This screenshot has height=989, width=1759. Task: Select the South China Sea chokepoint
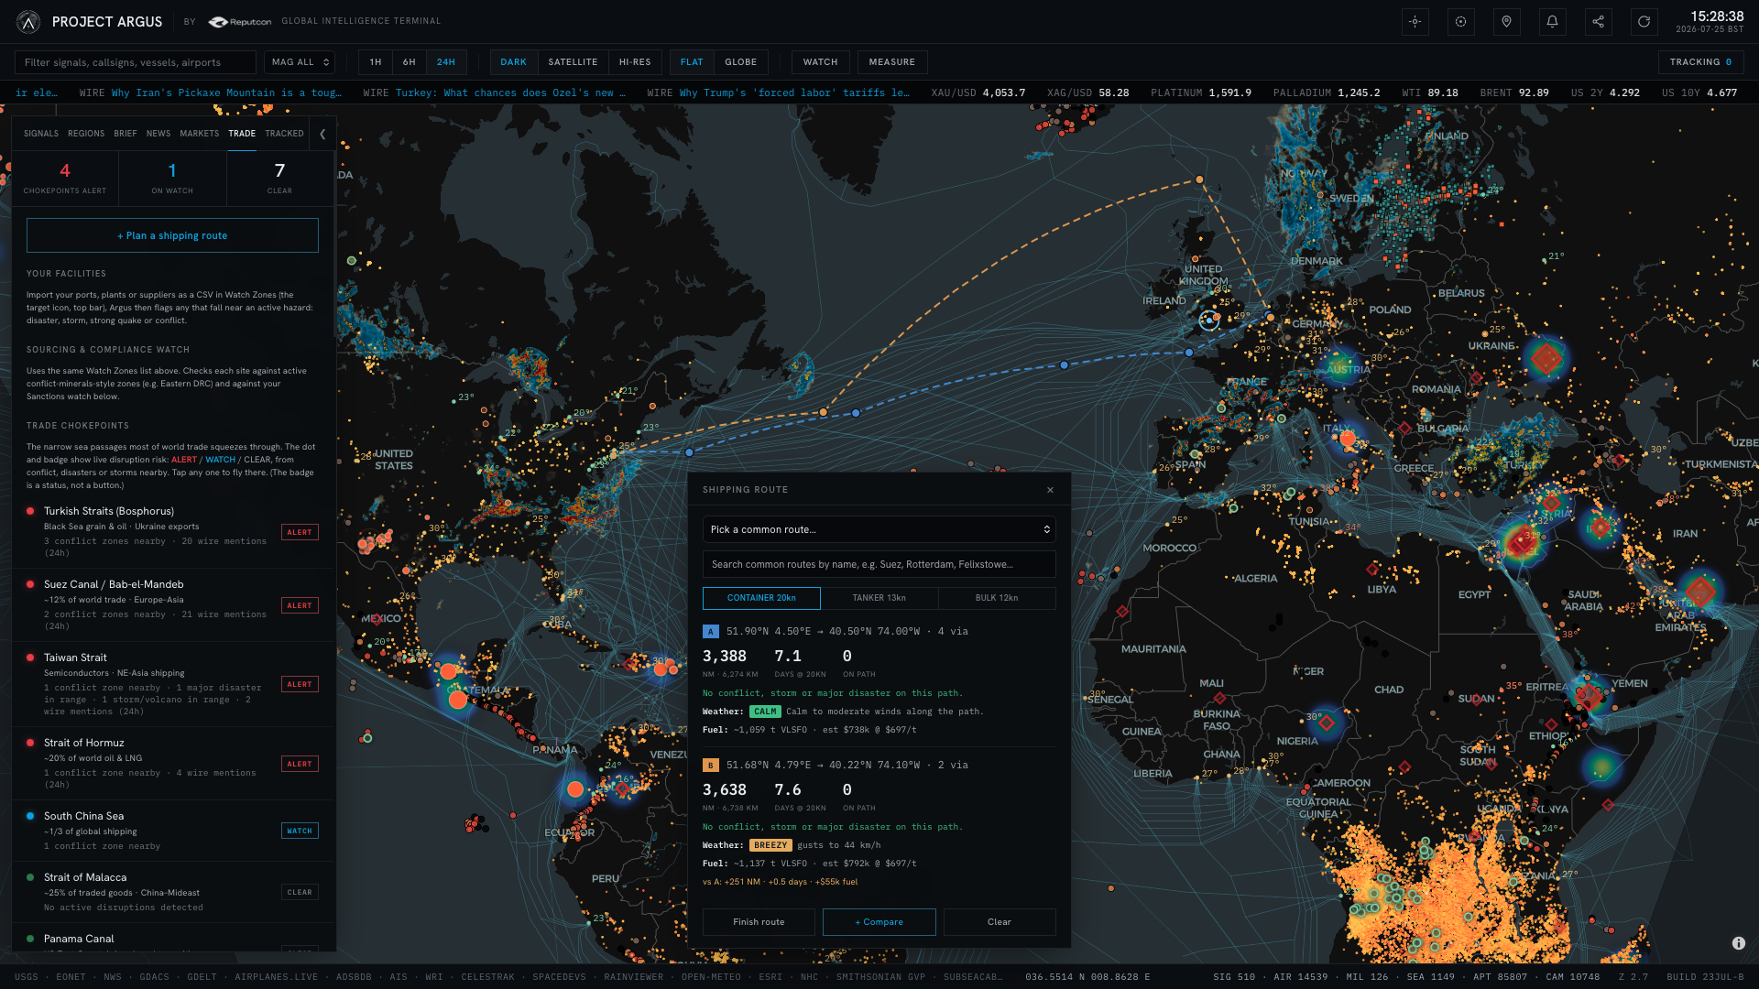172,831
